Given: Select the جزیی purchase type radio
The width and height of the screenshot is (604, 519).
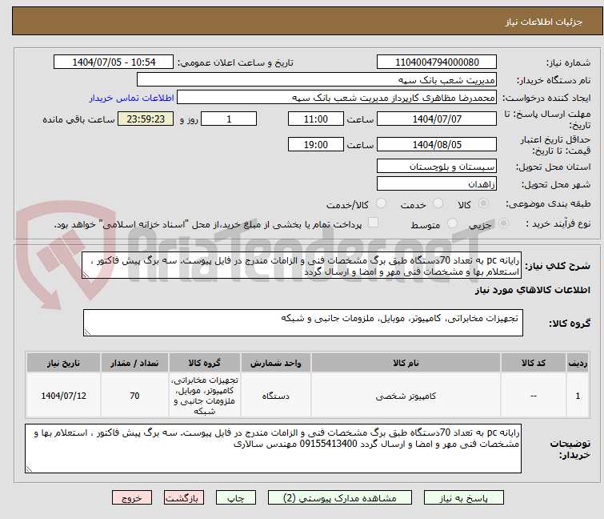Looking at the screenshot, I should [x=503, y=223].
